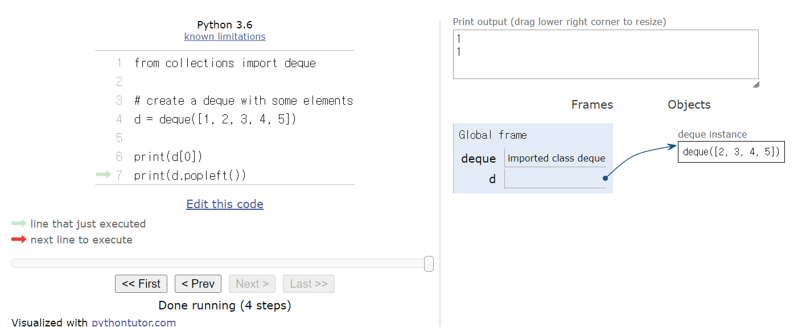Click inside the Print output text box
This screenshot has height=327, width=802.
(x=606, y=54)
